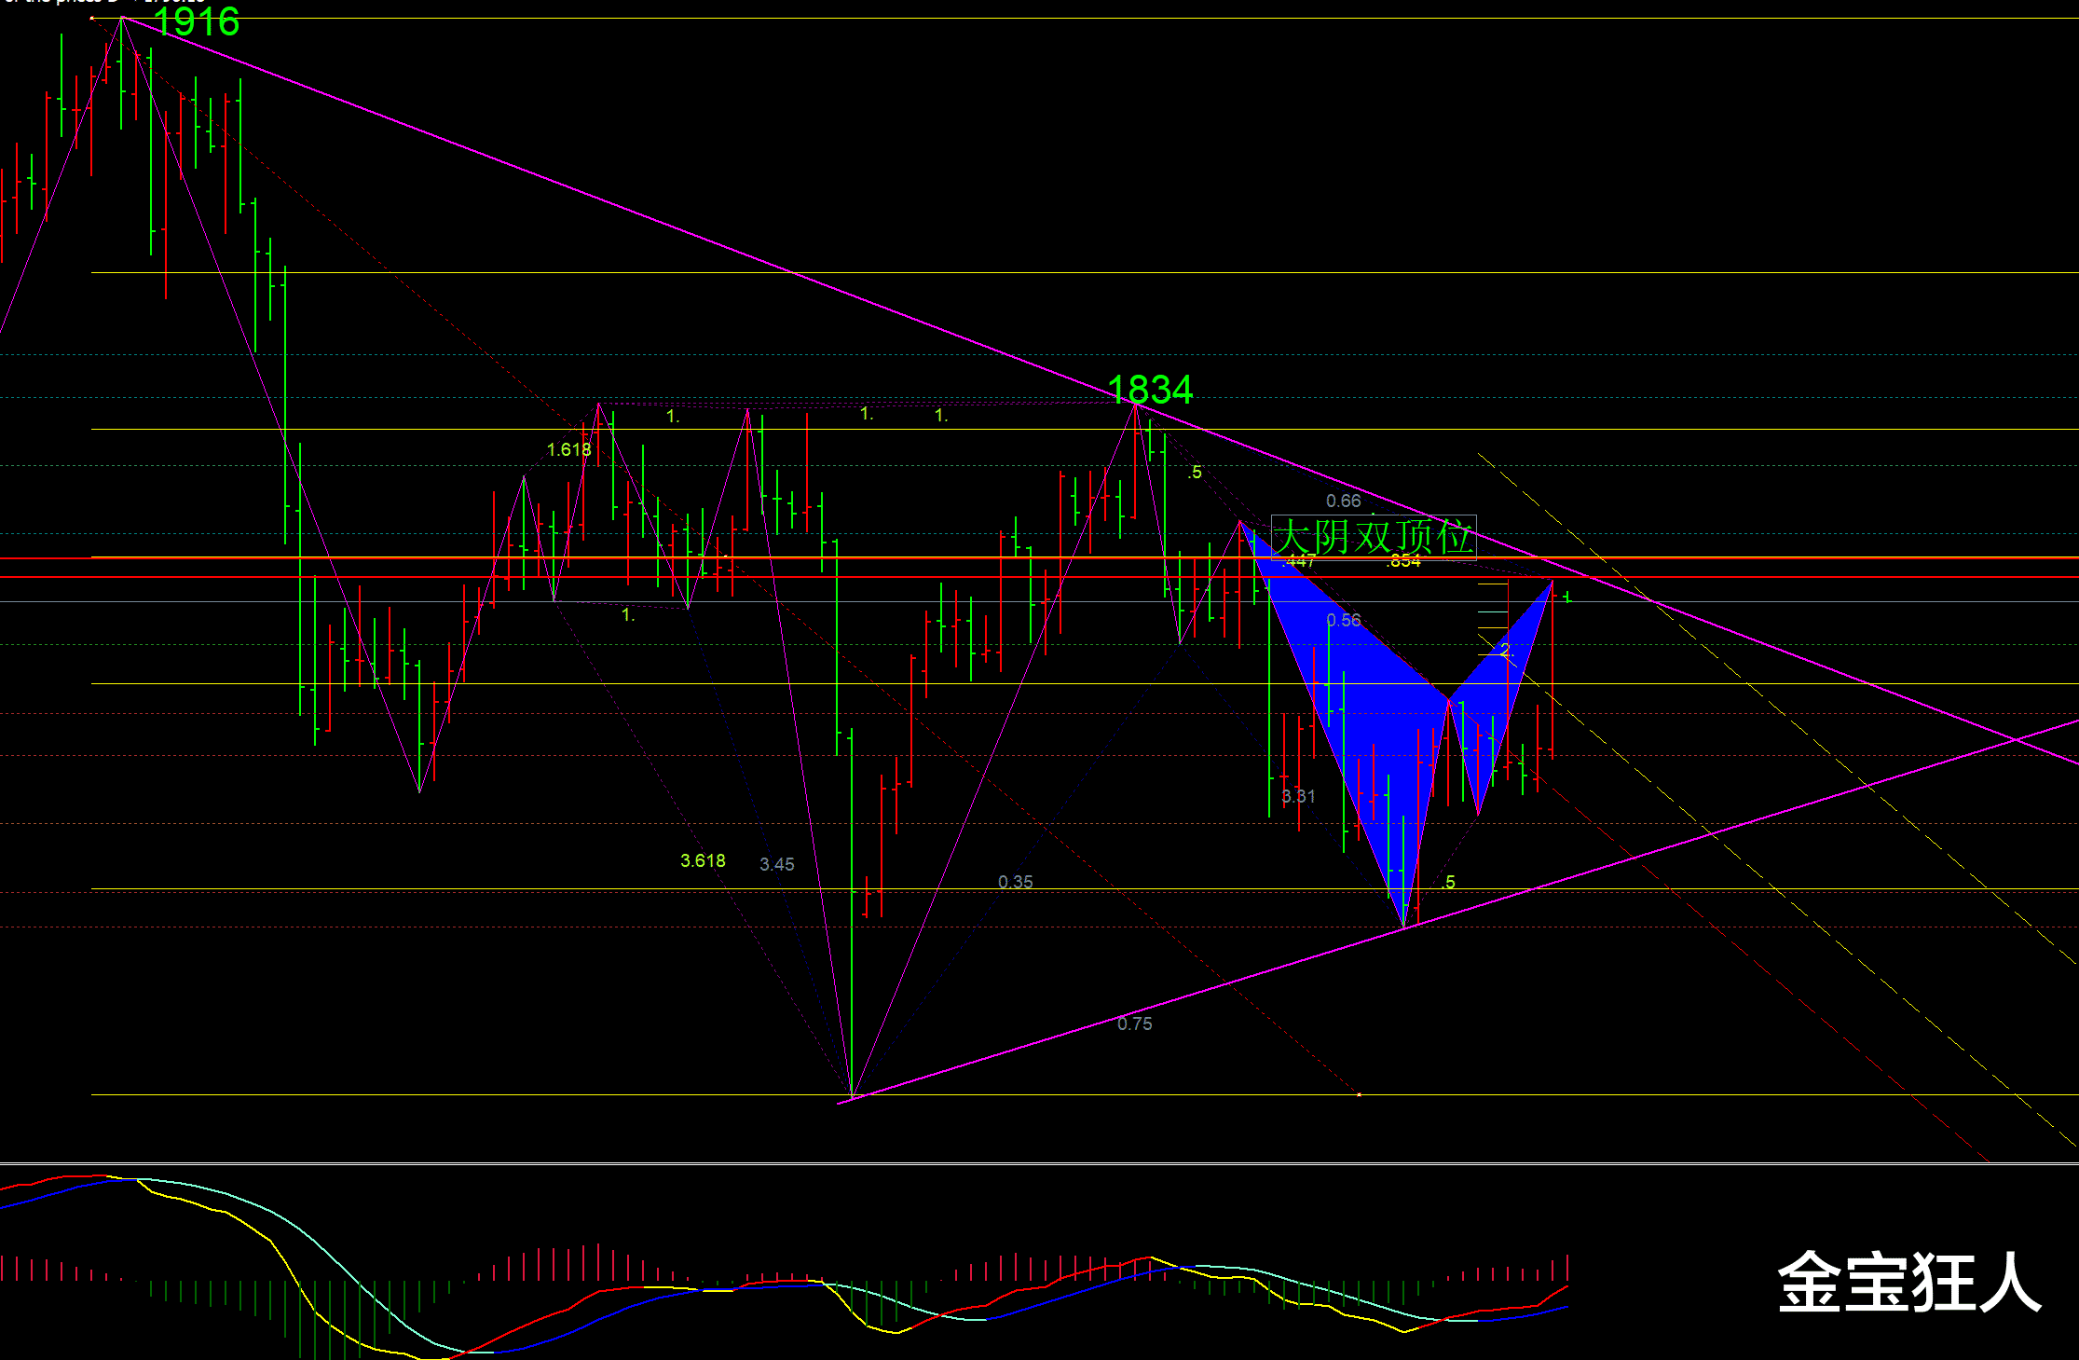Viewport: 2079px width, 1360px height.
Task: Click the yellow 2. label on blue pattern
Action: (x=1506, y=650)
